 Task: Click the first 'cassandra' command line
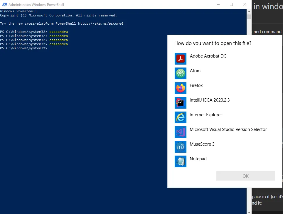click(34, 32)
